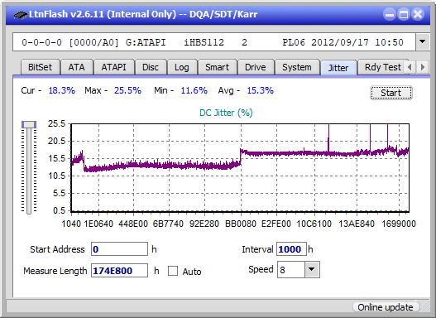Select the Jitter tab
Image resolution: width=436 pixels, height=318 pixels.
tap(338, 68)
